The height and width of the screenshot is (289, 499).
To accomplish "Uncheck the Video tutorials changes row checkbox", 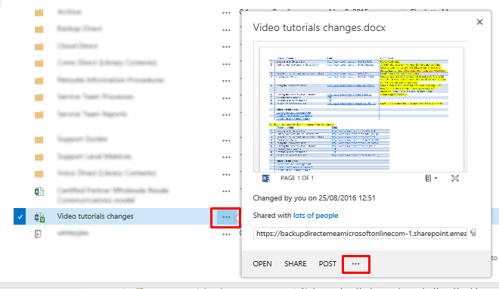I will click(x=20, y=216).
